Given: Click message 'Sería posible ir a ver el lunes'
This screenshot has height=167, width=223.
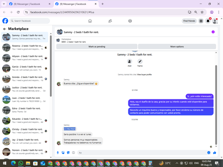Looking at the screenshot, I should pos(77,134).
